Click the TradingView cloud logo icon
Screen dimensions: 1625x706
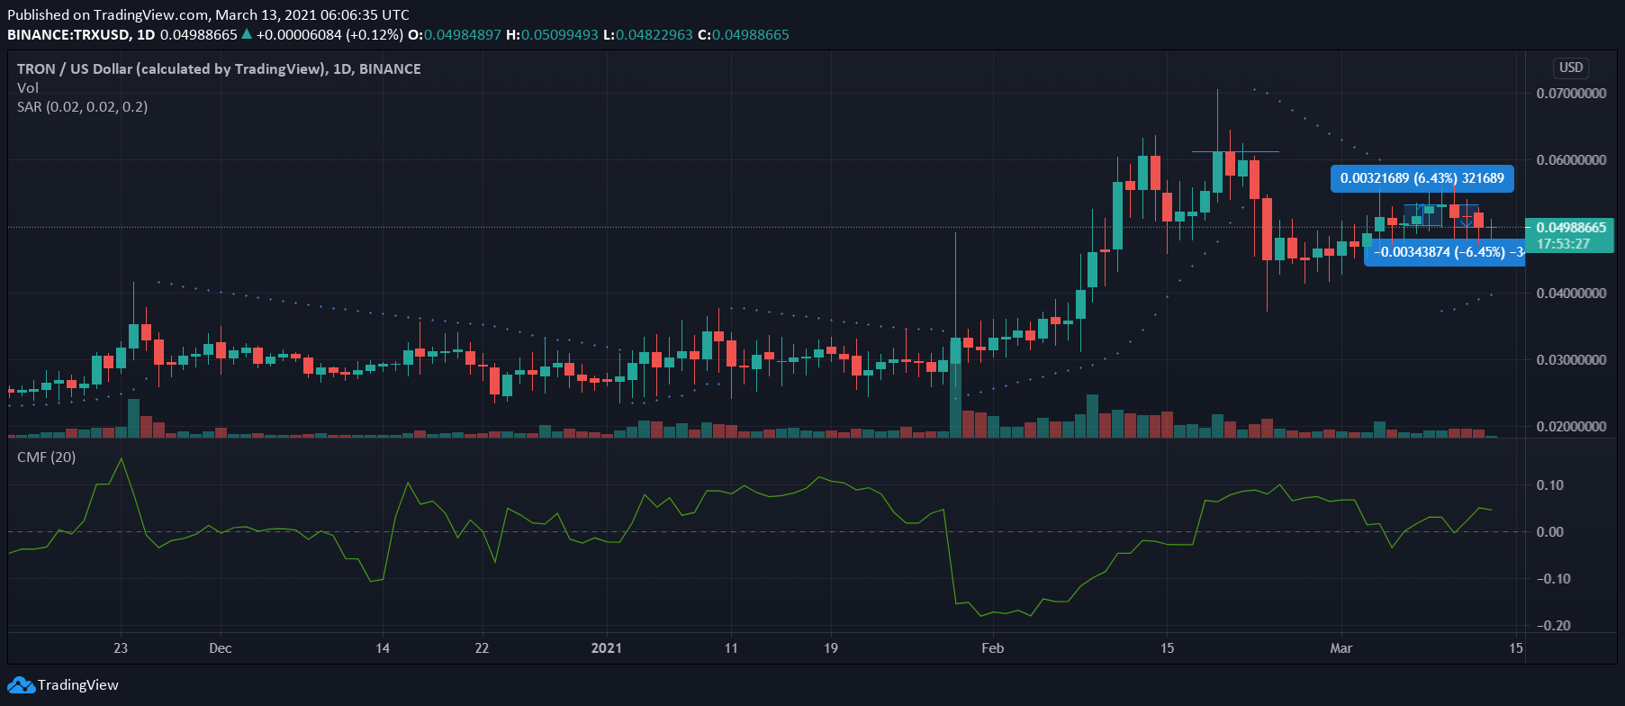pos(21,685)
